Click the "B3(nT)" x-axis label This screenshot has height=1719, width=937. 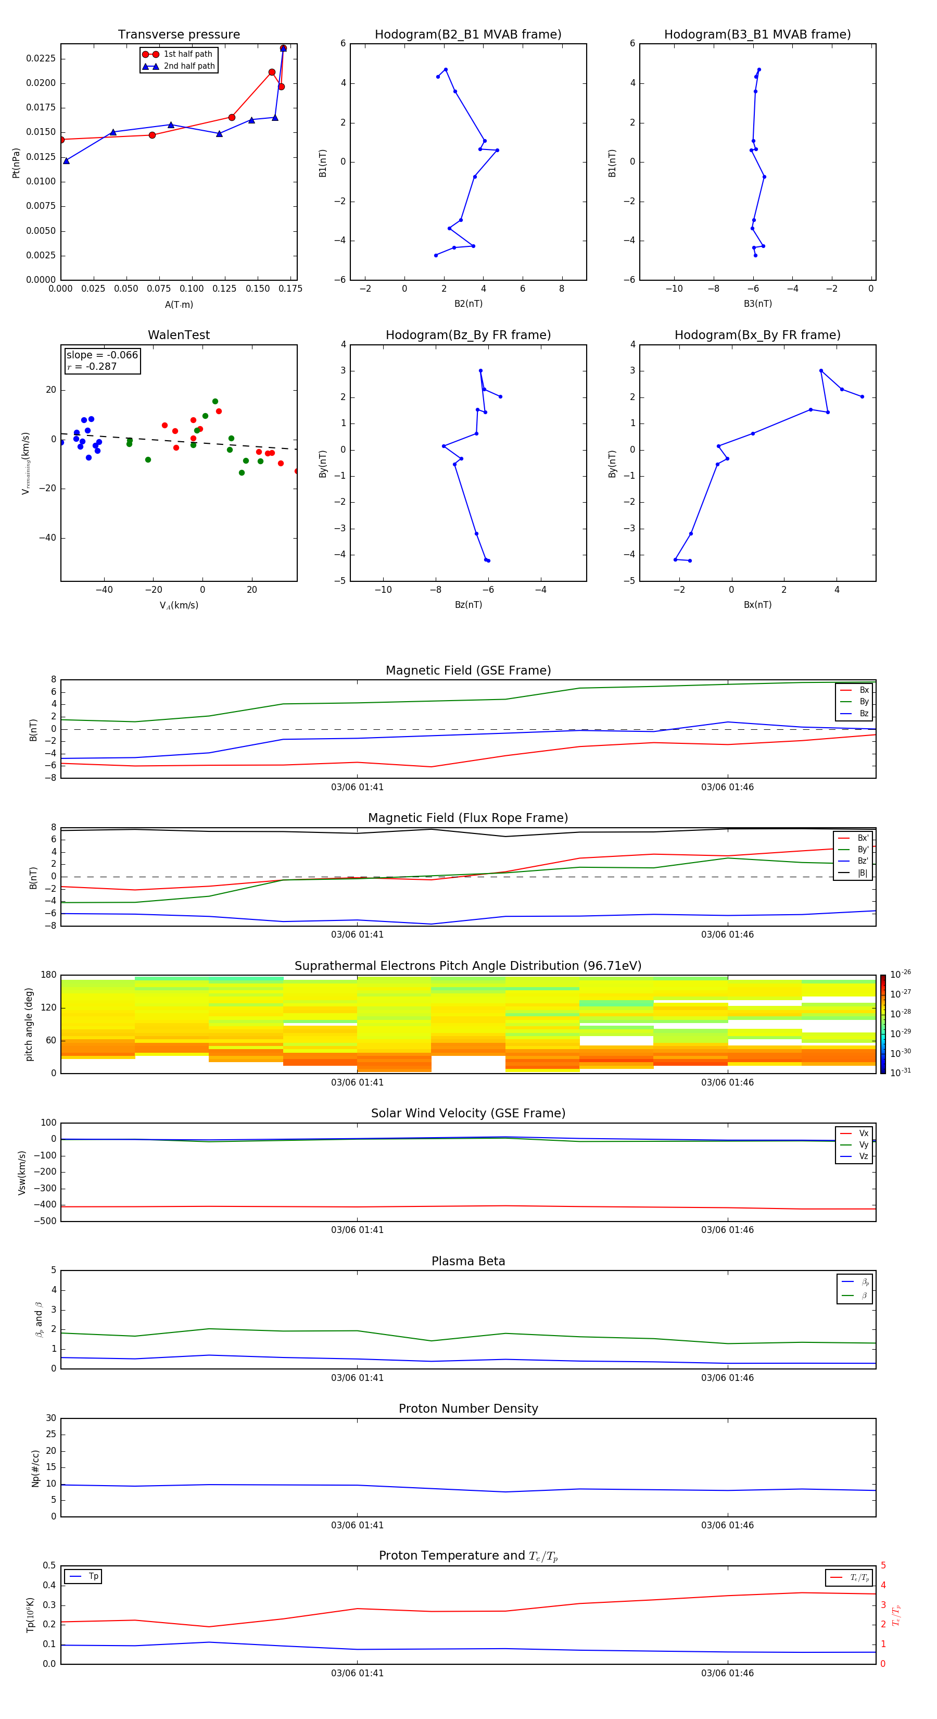(757, 304)
